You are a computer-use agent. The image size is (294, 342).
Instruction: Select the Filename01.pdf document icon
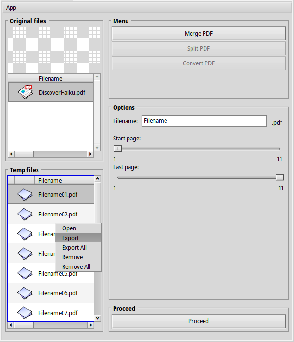25,194
